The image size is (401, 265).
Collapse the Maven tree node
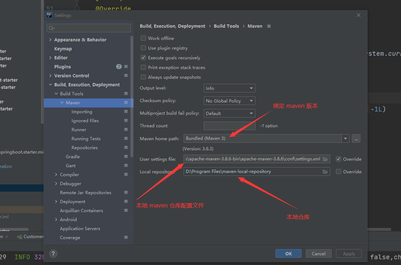[62, 103]
